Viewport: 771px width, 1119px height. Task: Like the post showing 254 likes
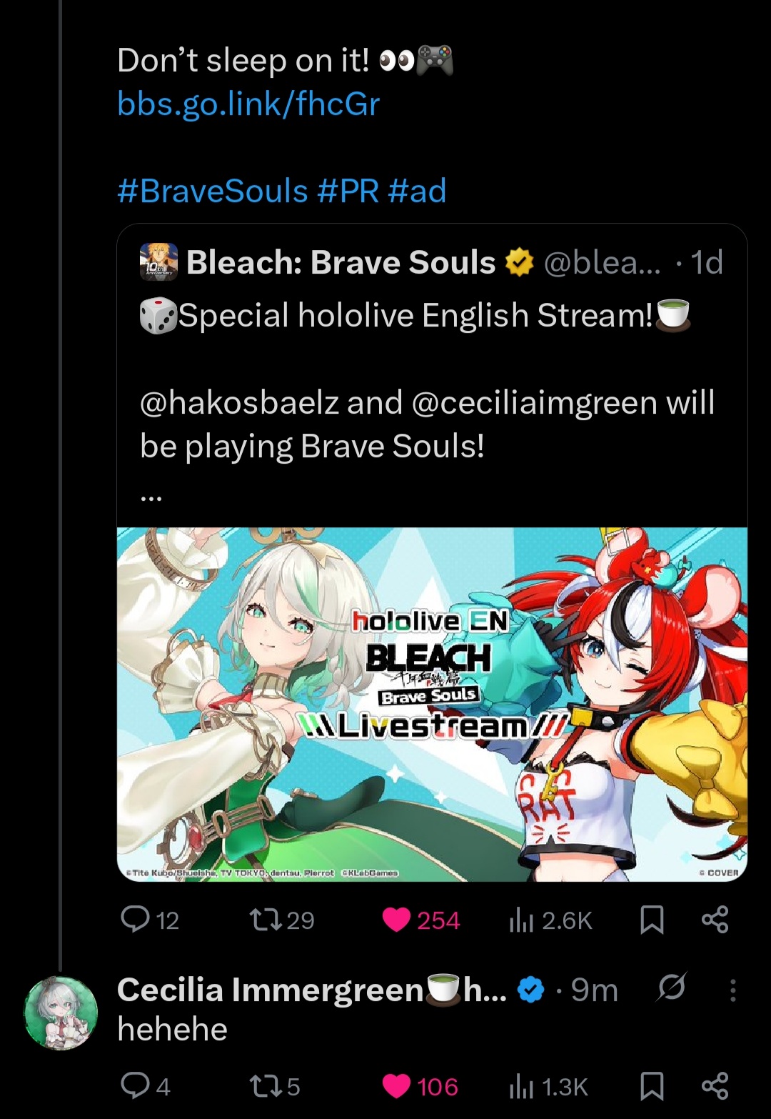point(396,920)
